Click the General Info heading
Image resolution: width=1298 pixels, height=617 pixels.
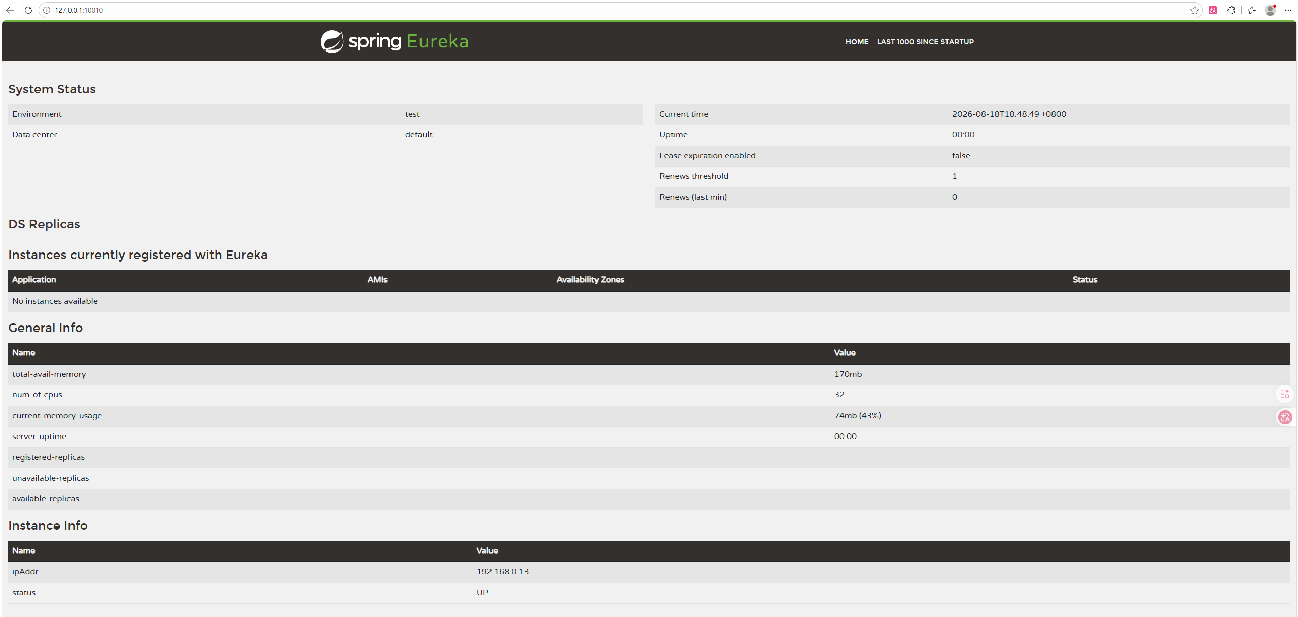[x=45, y=328]
